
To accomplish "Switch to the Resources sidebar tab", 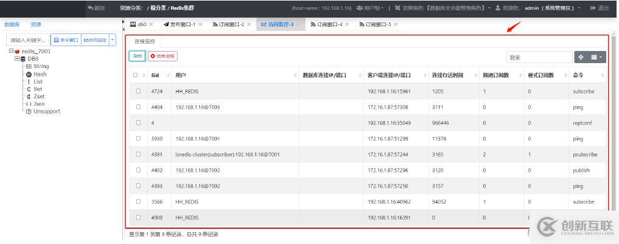I will coord(35,24).
